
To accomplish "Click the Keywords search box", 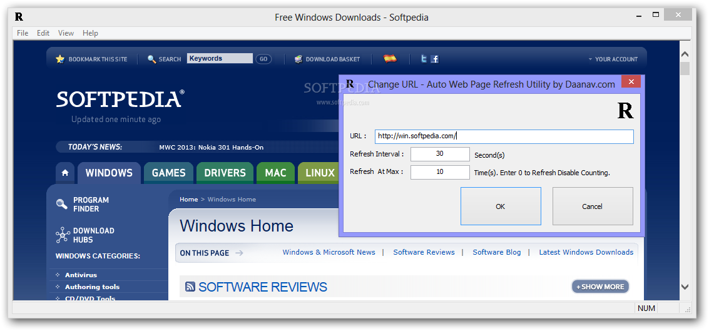I will 220,58.
